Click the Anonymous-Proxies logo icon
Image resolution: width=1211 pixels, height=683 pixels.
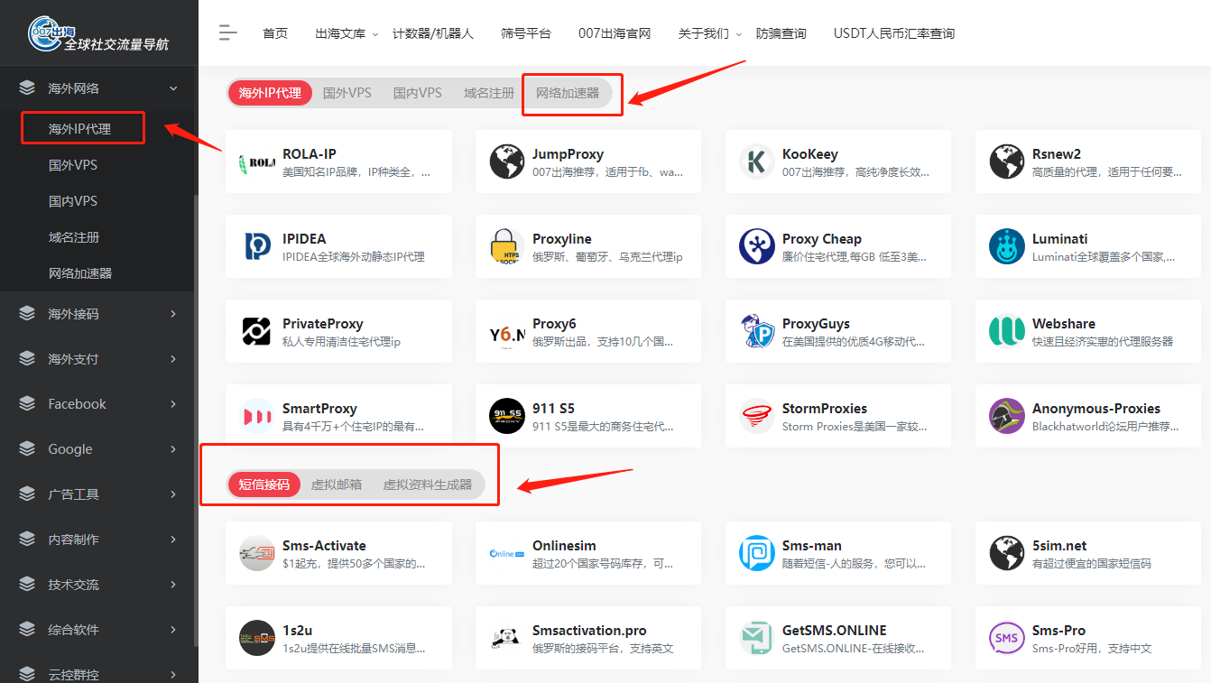[1006, 417]
